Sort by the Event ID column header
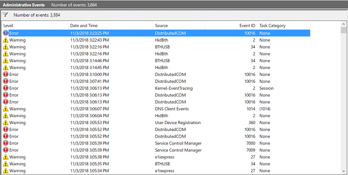The height and width of the screenshot is (175, 348). (x=231, y=25)
